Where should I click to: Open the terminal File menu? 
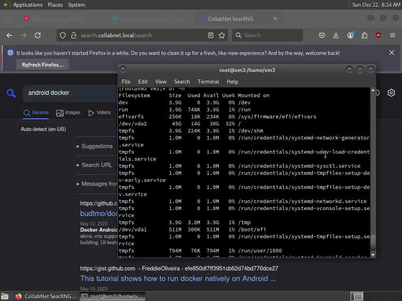(126, 82)
